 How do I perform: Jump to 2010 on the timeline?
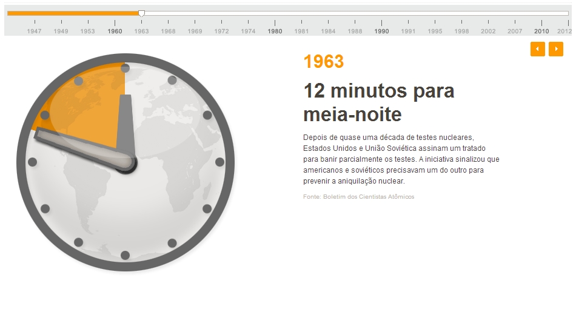tap(541, 31)
